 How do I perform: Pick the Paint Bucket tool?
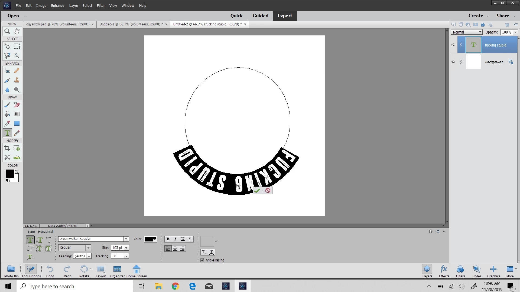coord(7,114)
